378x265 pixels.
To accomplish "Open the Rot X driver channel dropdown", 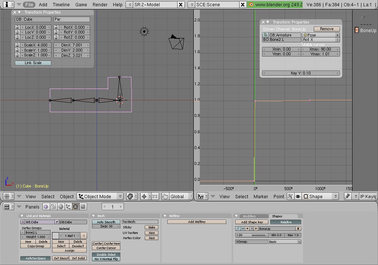I will (x=321, y=39).
